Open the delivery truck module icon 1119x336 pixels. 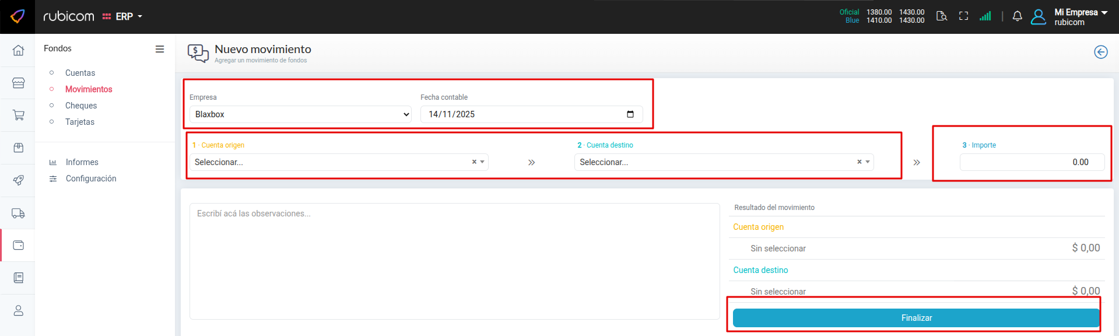pos(18,213)
